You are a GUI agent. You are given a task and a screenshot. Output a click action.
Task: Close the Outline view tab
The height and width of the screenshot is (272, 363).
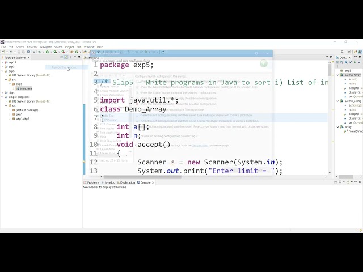(349, 58)
